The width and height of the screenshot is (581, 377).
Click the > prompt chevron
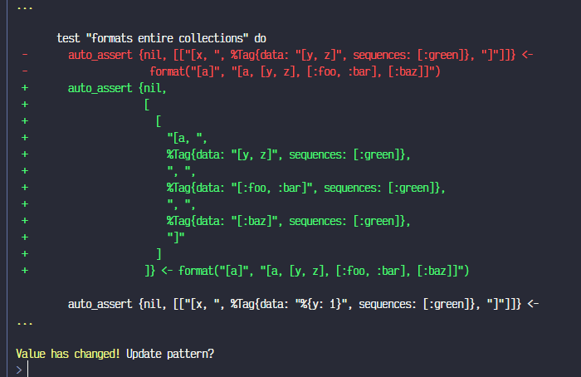click(19, 370)
